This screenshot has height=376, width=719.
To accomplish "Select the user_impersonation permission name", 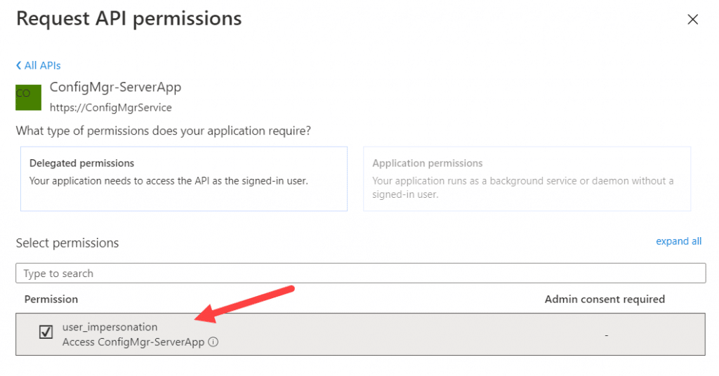I will coord(110,327).
